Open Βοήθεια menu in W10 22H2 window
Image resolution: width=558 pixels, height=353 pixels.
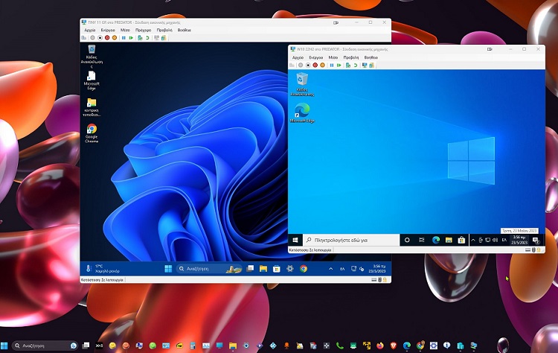(x=371, y=57)
